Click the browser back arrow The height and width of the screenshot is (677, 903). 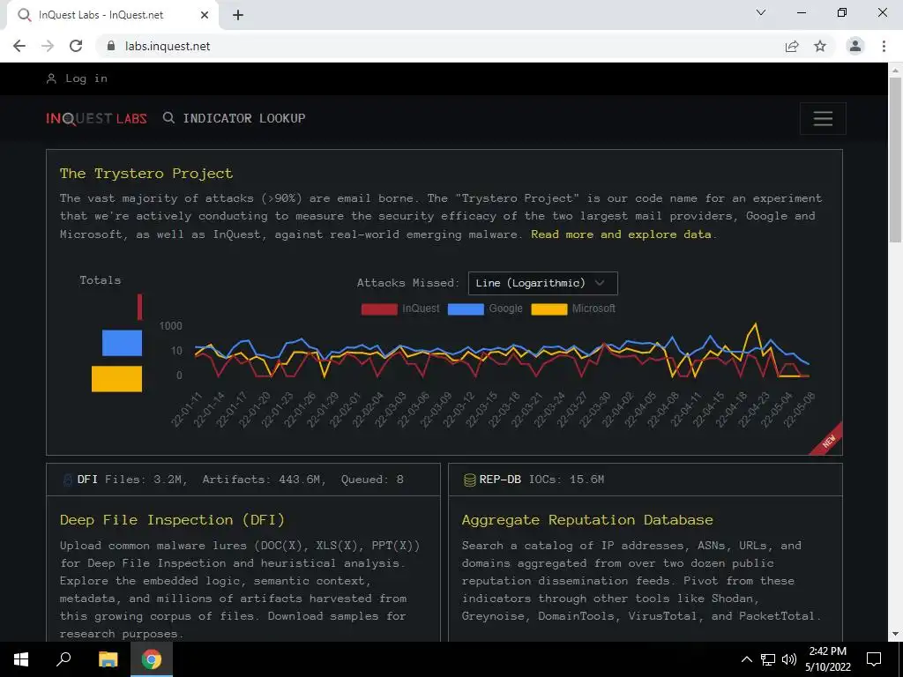[x=19, y=46]
